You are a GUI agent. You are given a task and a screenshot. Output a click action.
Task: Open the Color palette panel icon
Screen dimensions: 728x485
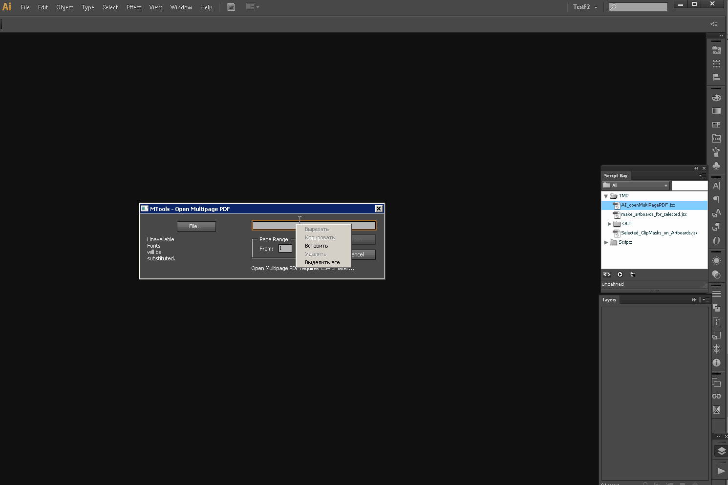click(716, 98)
